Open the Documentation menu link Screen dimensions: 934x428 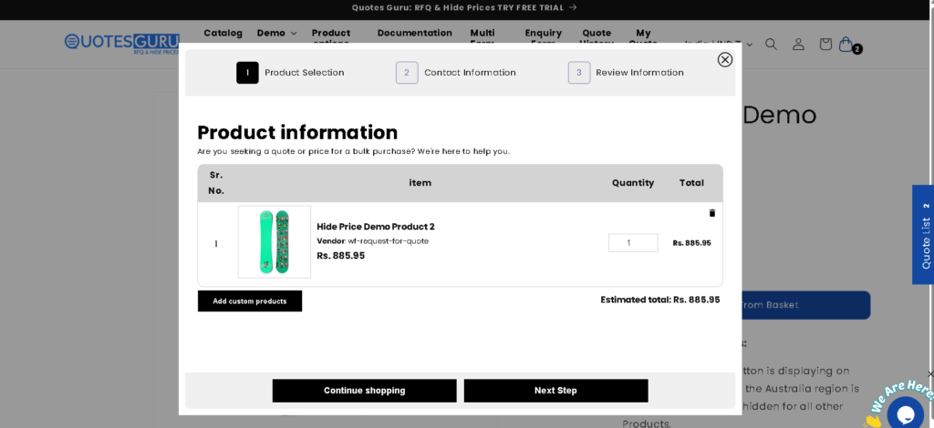point(414,33)
